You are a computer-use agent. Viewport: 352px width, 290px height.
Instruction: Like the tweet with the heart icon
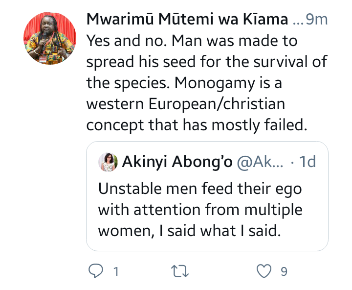tap(264, 271)
